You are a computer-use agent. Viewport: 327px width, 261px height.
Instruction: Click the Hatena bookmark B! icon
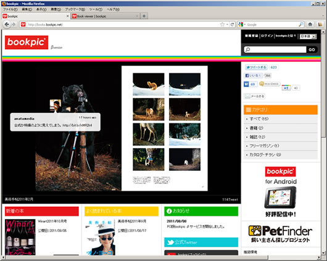click(x=246, y=85)
